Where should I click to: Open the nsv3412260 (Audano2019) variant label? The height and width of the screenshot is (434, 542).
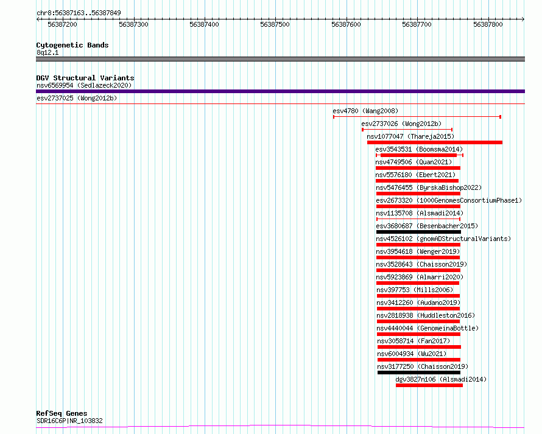[x=418, y=303]
